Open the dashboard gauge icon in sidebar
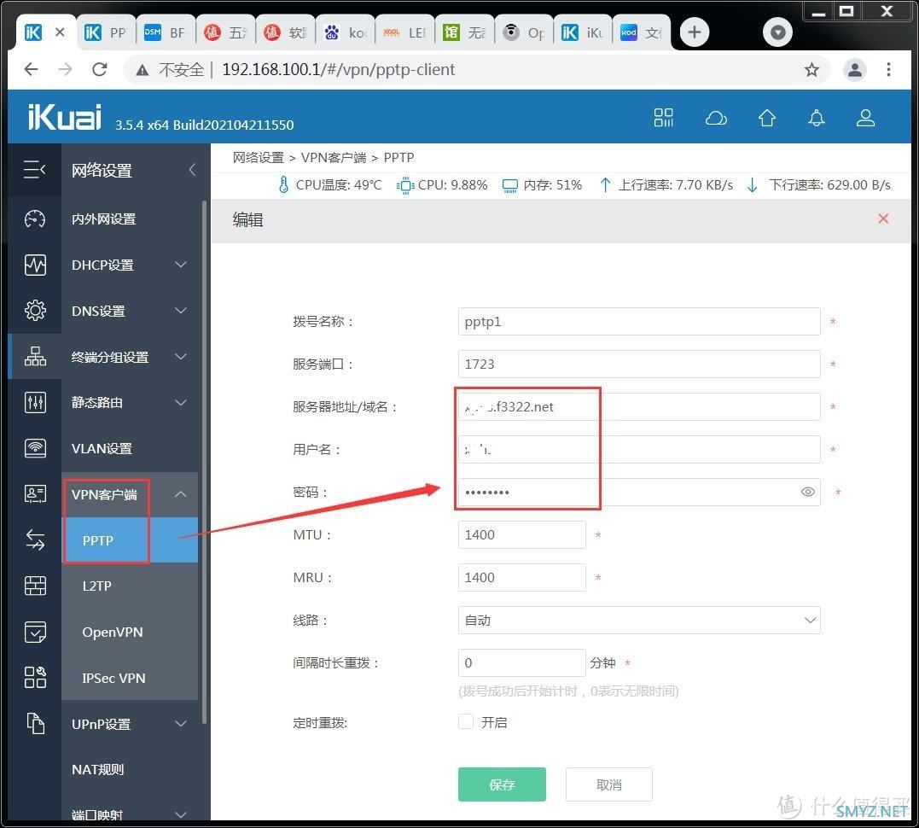Image resolution: width=919 pixels, height=828 pixels. click(x=35, y=219)
